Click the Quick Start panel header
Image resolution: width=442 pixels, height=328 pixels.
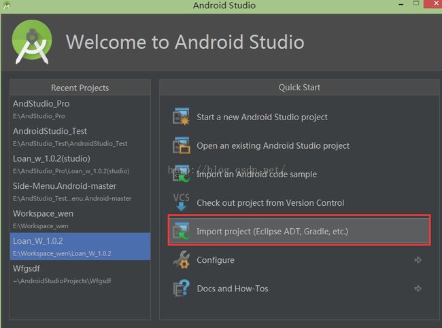[299, 88]
